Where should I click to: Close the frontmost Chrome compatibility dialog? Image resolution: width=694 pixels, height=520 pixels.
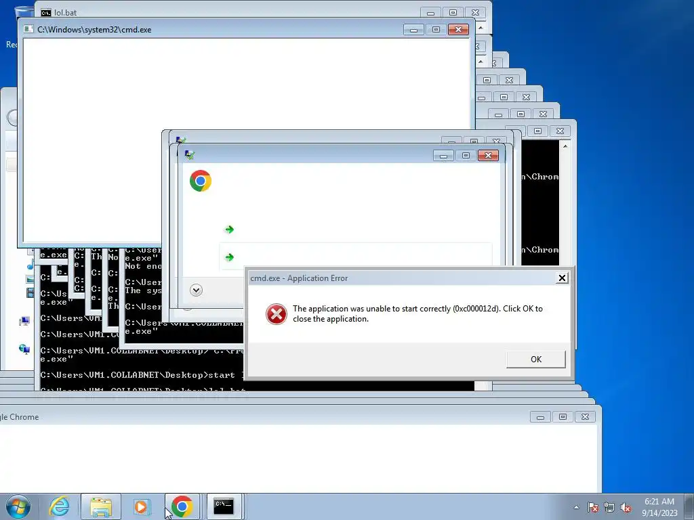(x=488, y=155)
